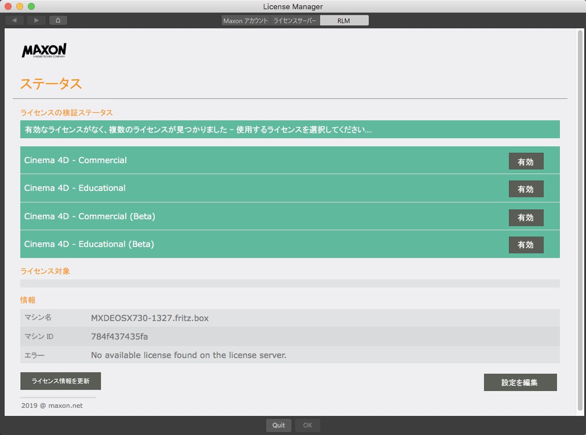
Task: Switch to the ライセンスサーバー tab
Action: pyautogui.click(x=295, y=20)
